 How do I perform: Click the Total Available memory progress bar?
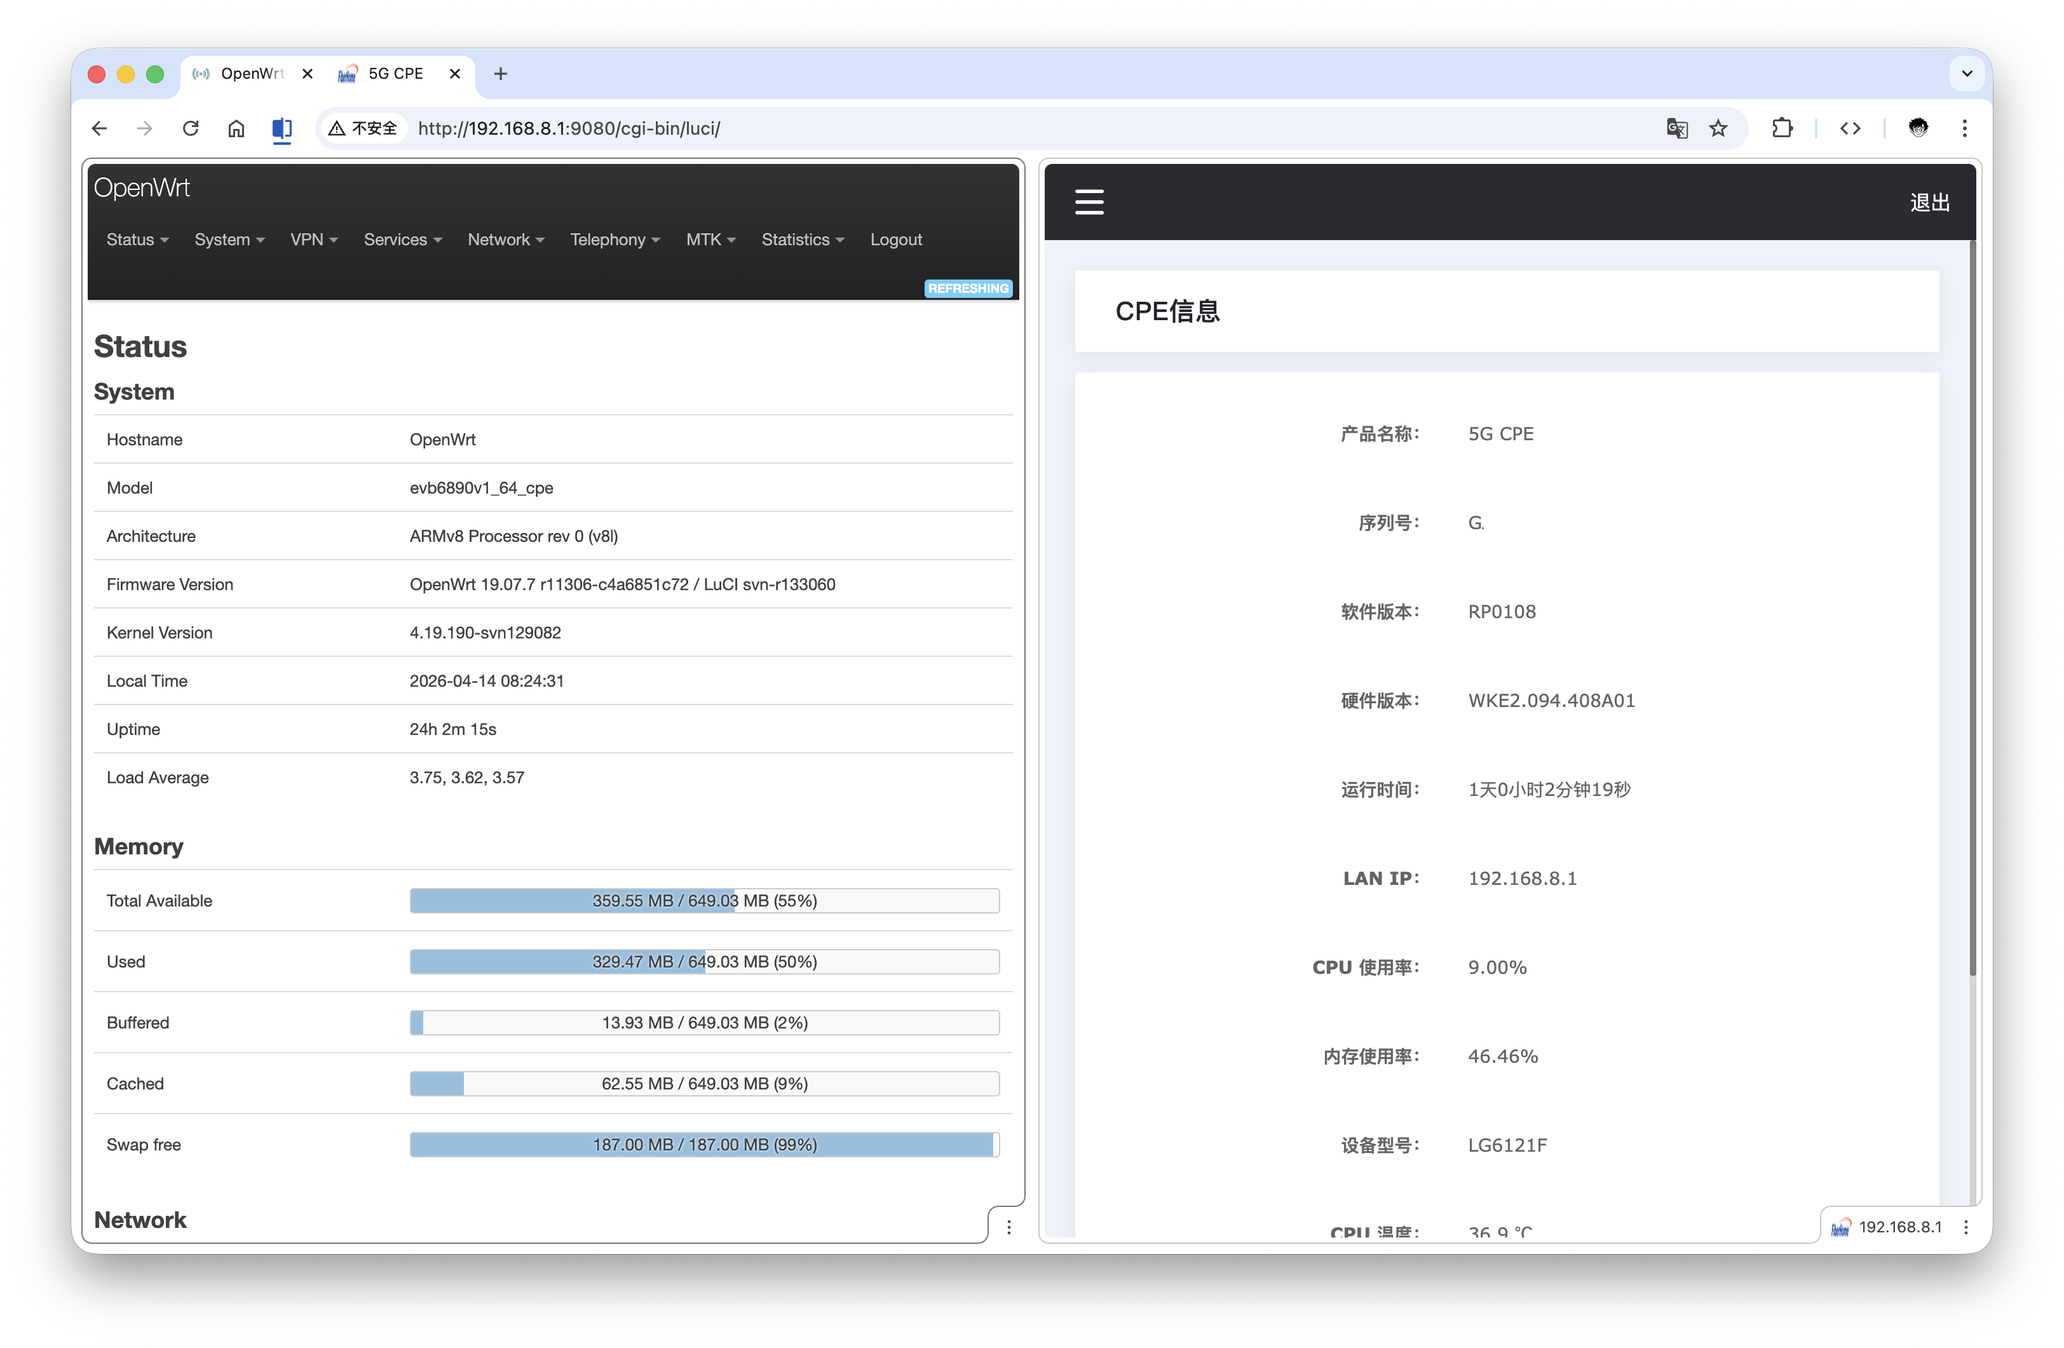click(x=704, y=901)
